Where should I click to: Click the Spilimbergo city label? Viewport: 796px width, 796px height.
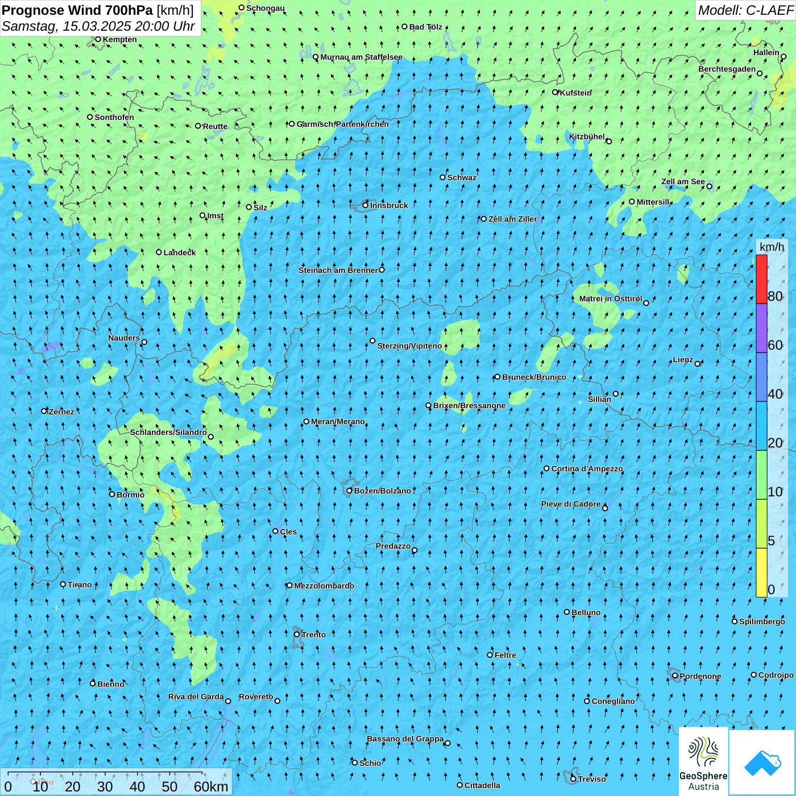[762, 621]
